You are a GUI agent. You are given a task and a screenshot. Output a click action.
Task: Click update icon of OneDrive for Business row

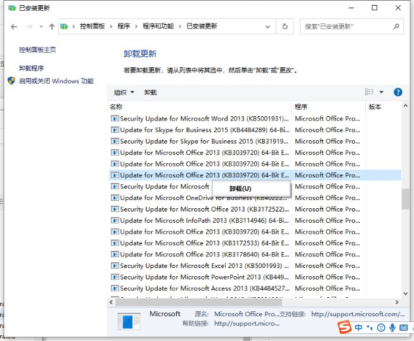click(115, 198)
